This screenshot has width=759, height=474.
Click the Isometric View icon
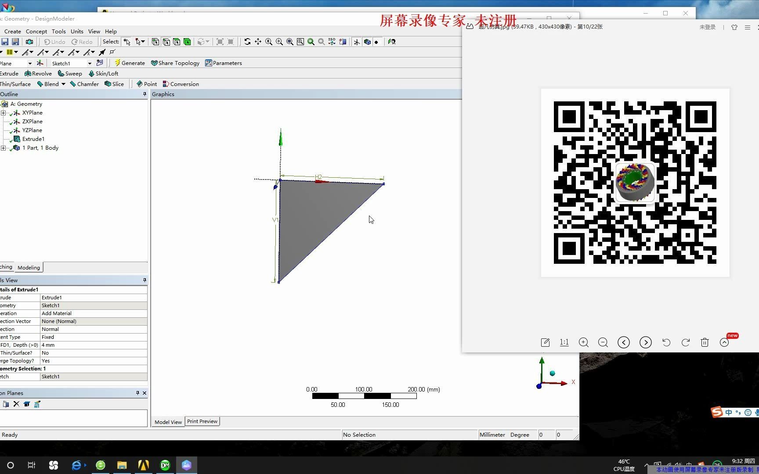(332, 42)
